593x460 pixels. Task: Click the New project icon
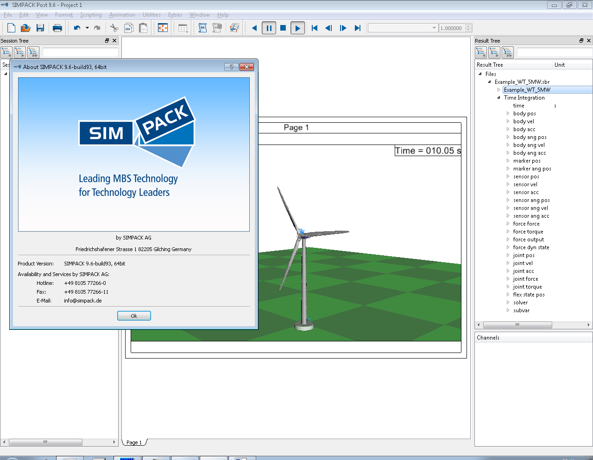coord(11,28)
